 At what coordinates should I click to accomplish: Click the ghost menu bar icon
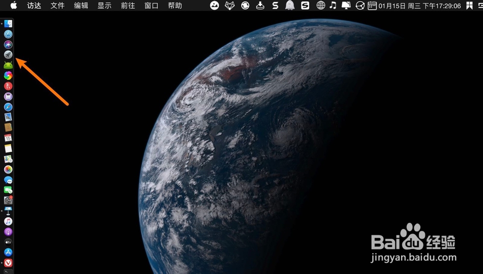click(x=290, y=5)
